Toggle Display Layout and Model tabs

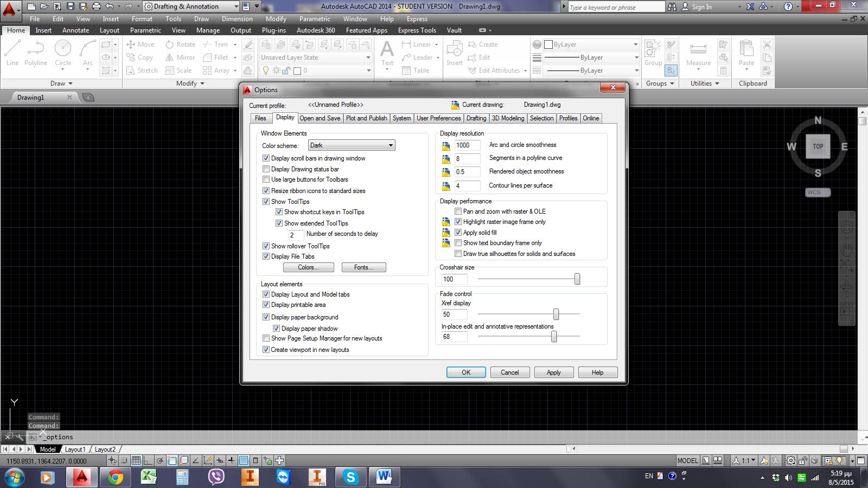tap(266, 294)
